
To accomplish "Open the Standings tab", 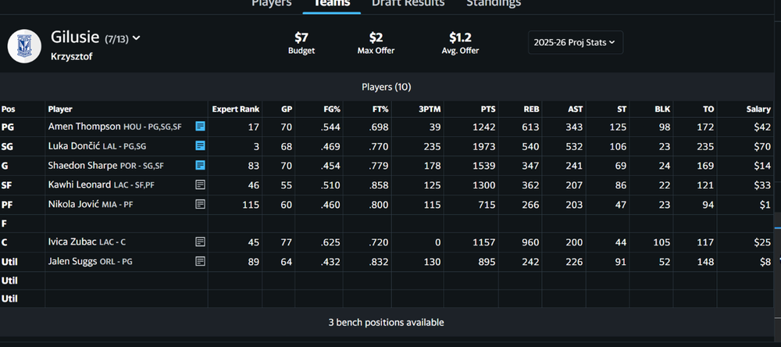I will 494,4.
